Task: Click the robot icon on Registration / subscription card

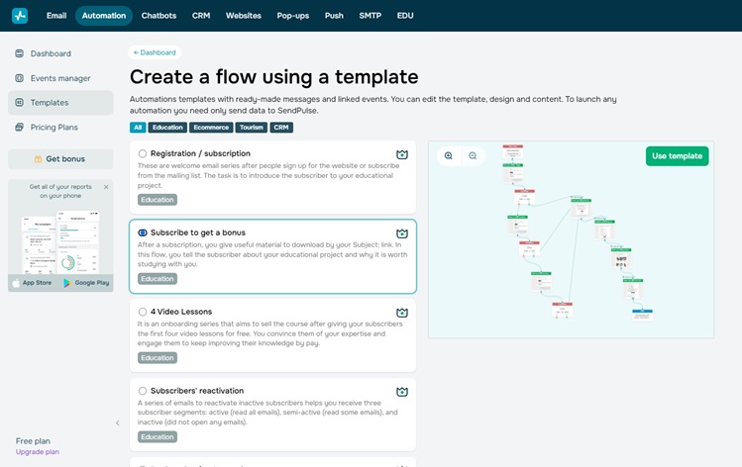Action: tap(402, 154)
